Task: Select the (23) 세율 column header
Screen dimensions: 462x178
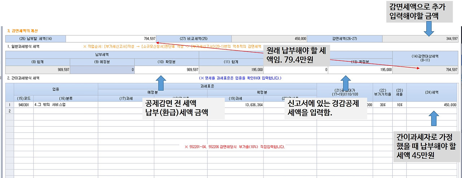Action: [x=399, y=92]
